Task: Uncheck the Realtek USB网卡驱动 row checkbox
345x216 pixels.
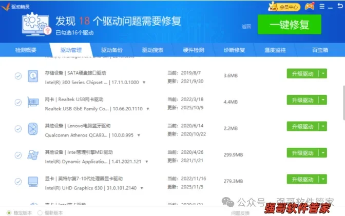Action: pos(18,103)
